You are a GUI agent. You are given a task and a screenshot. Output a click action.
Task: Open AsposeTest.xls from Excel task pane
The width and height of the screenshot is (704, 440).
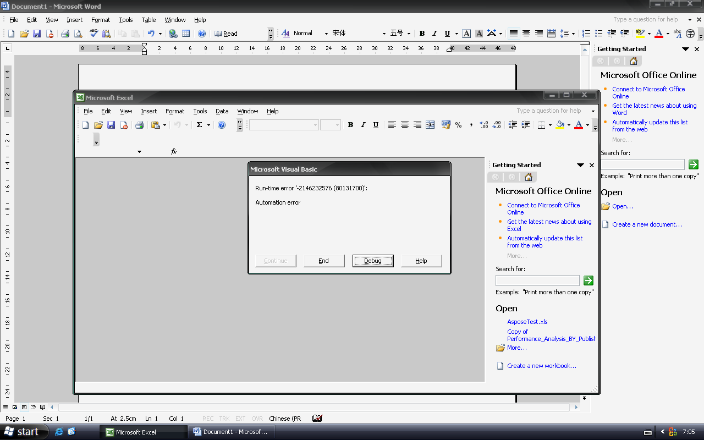click(x=527, y=322)
